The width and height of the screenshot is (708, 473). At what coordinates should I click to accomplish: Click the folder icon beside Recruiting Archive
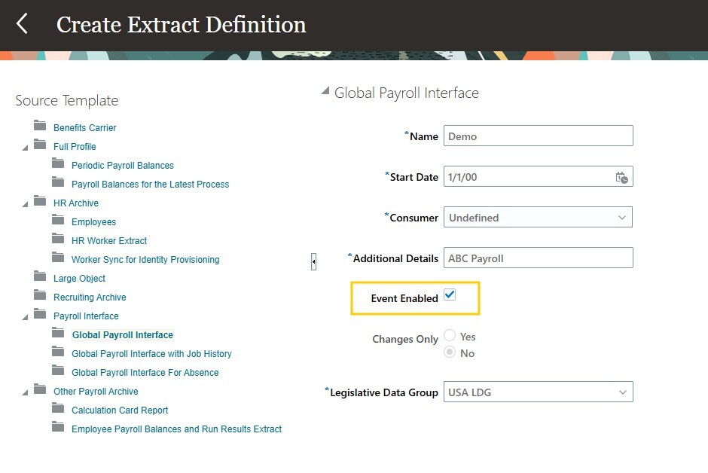[40, 297]
